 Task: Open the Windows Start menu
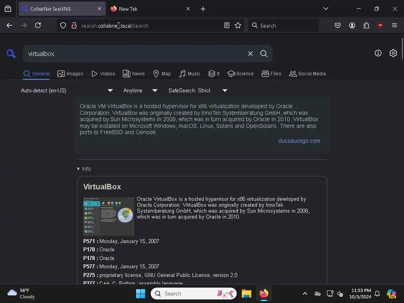pos(141,294)
